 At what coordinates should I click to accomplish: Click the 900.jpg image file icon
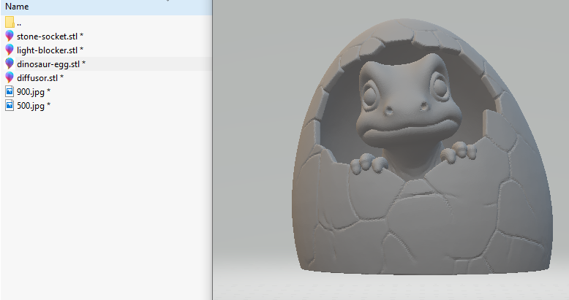10,91
